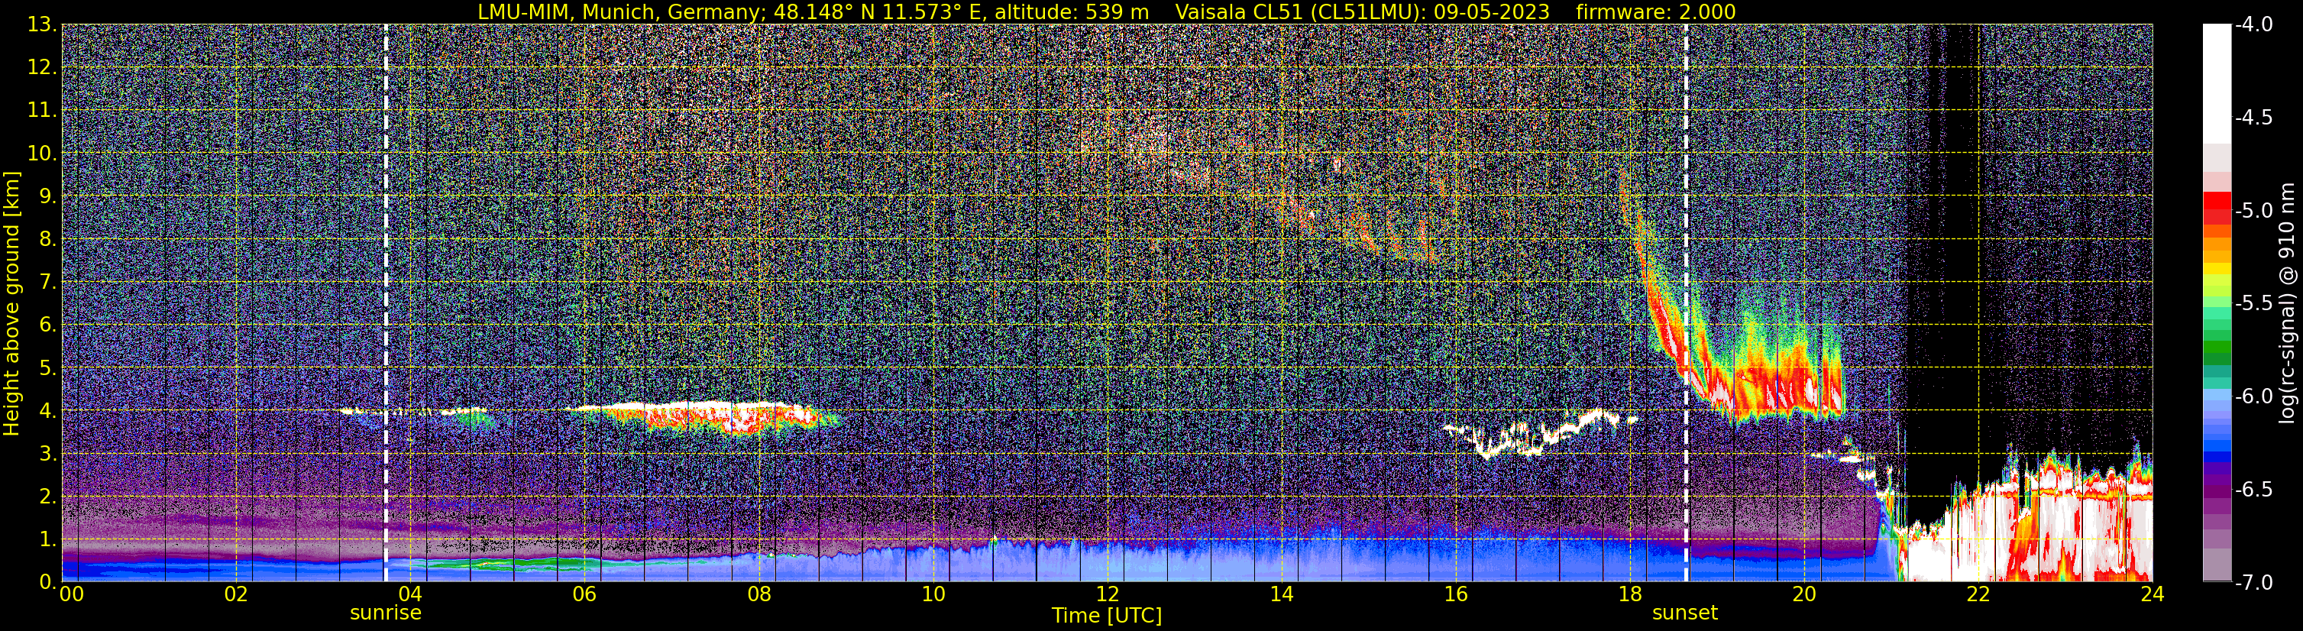Viewport: 2303px width, 631px height.
Task: Click the '24' time axis tick label
Action: [x=2152, y=594]
